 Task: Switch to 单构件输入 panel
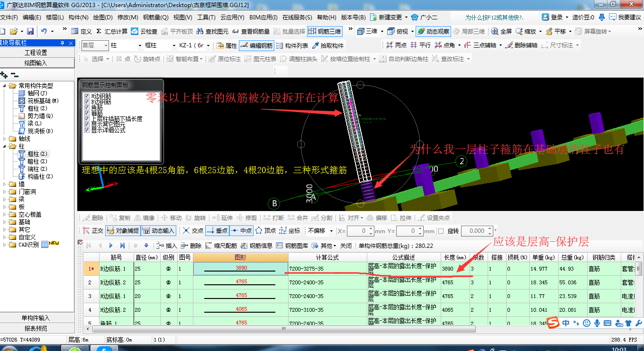point(36,318)
